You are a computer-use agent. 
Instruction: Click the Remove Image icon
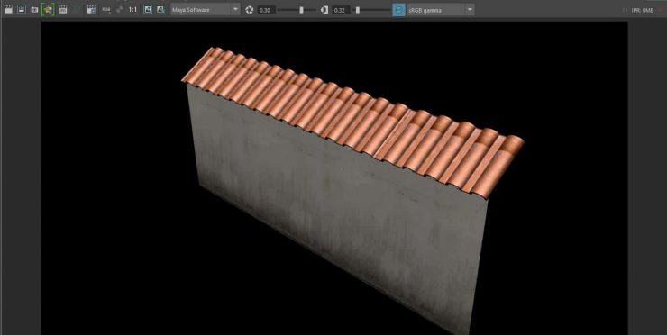(x=160, y=9)
